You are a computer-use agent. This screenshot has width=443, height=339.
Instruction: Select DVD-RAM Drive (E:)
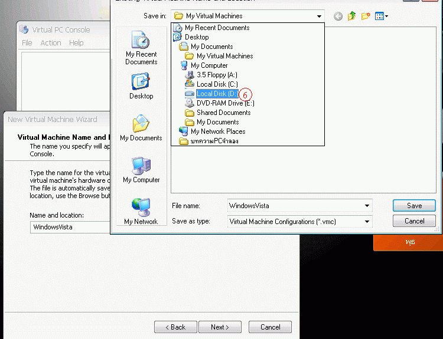click(220, 103)
